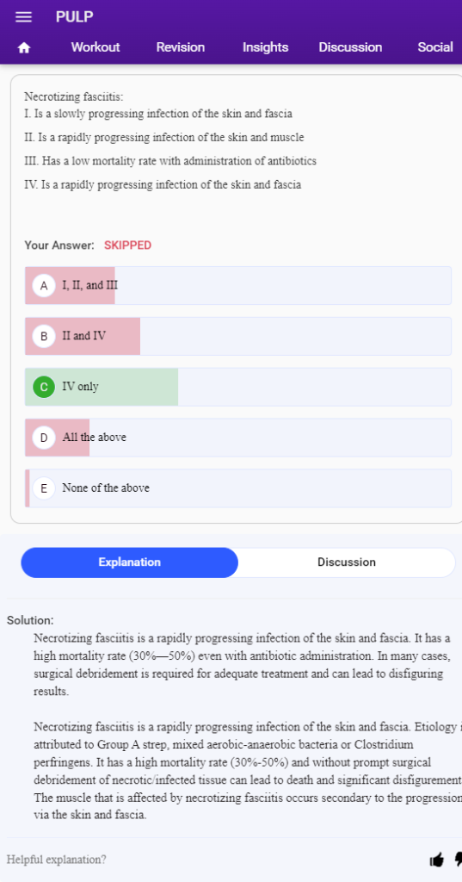The image size is (462, 882).
Task: Select option B circle
Action: point(44,337)
